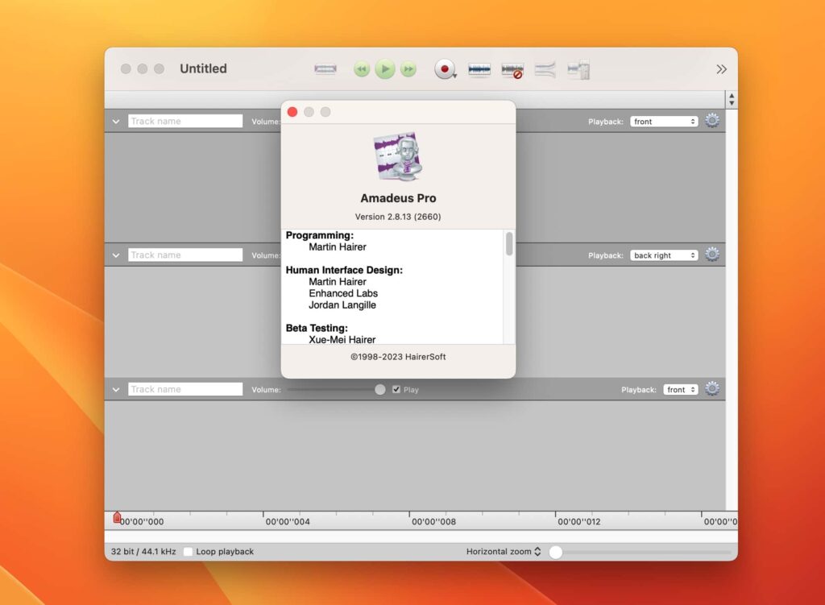Open the first track's front playback dropdown
Viewport: 825px width, 605px height.
pyautogui.click(x=664, y=121)
